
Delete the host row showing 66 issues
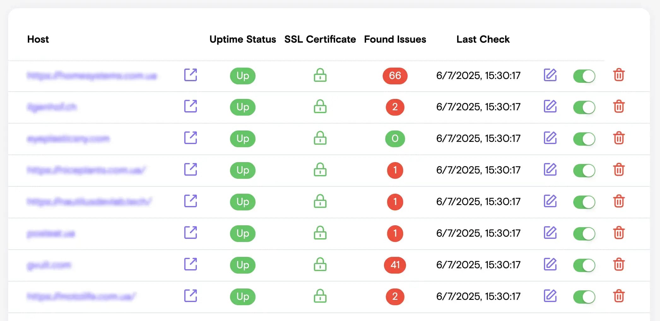pos(619,75)
